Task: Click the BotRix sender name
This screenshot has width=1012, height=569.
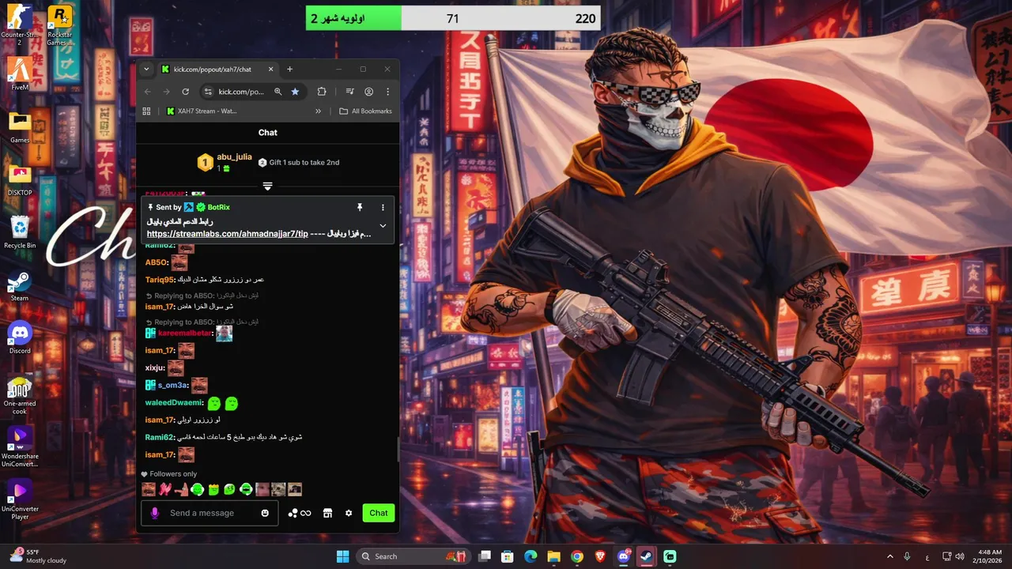Action: pos(218,207)
